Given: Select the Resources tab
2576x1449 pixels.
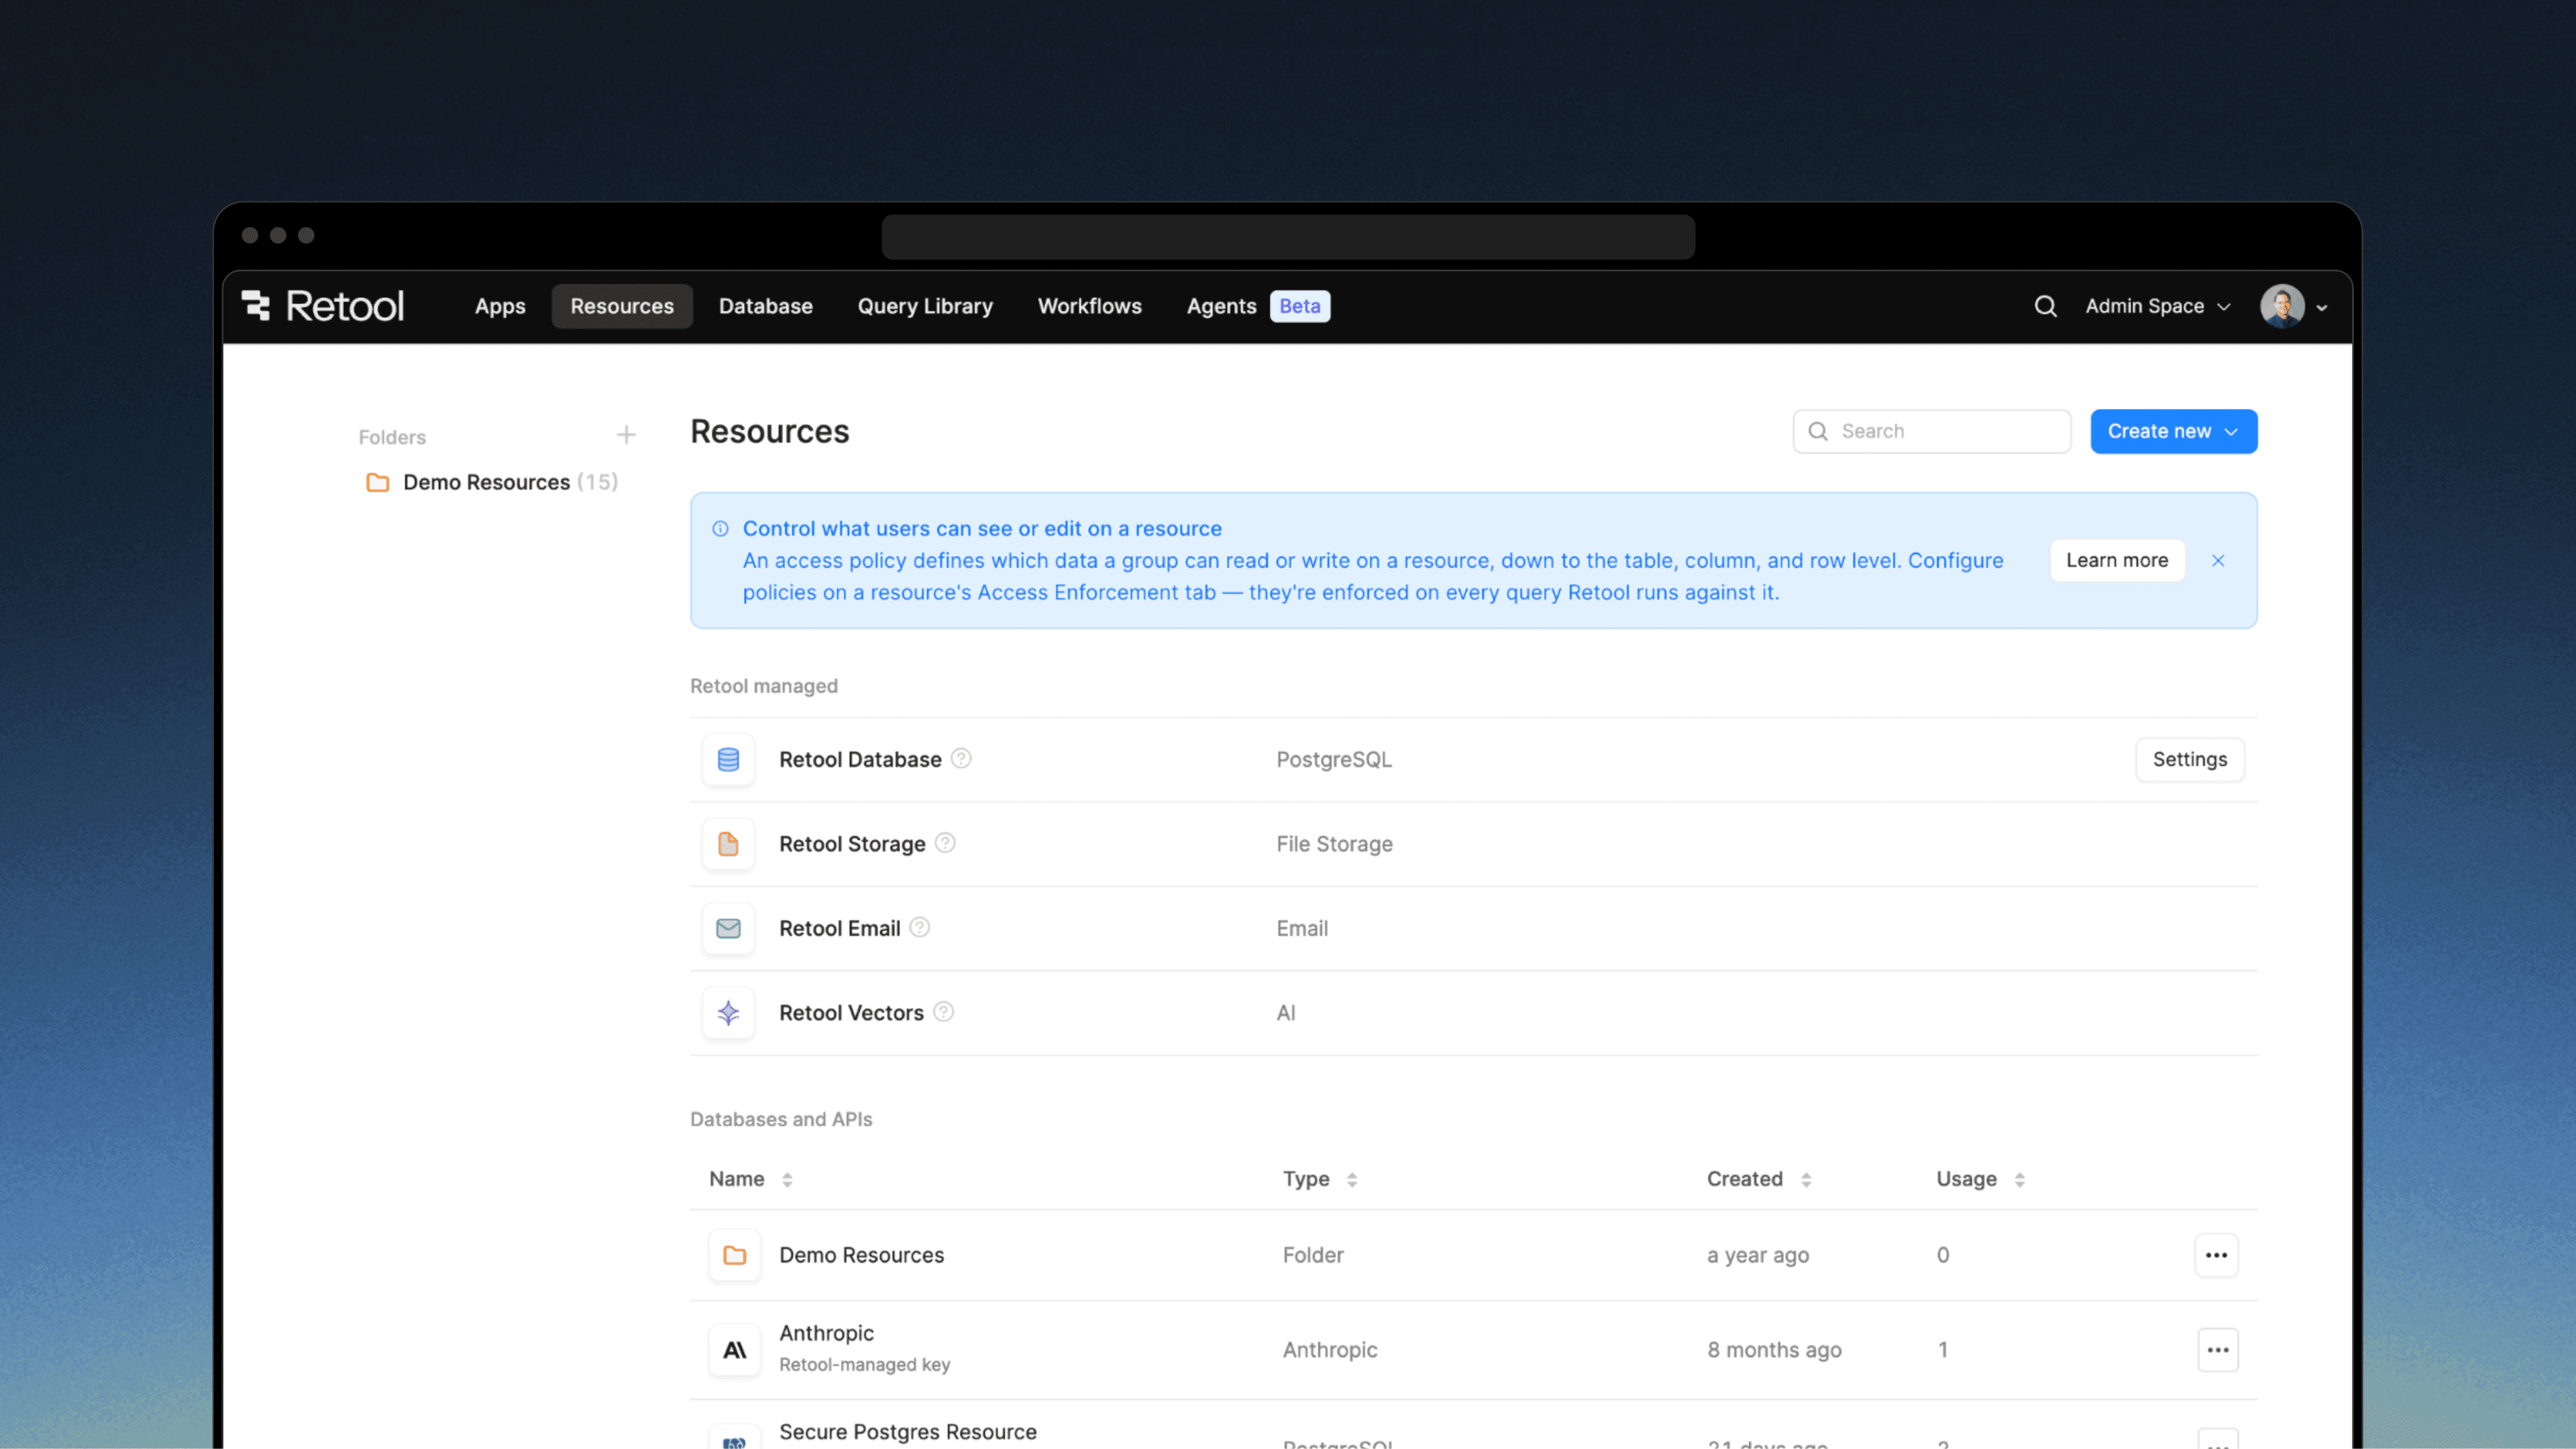Looking at the screenshot, I should [x=622, y=306].
